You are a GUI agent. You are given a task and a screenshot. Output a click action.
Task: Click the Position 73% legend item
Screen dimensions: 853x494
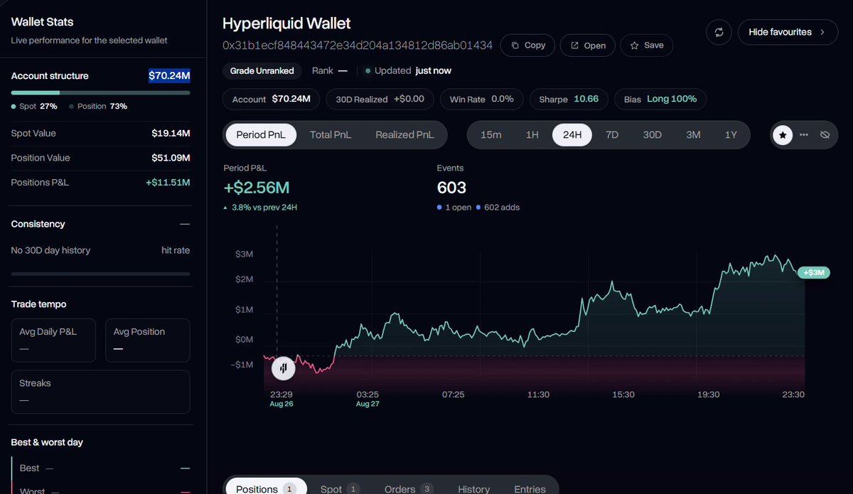click(98, 107)
